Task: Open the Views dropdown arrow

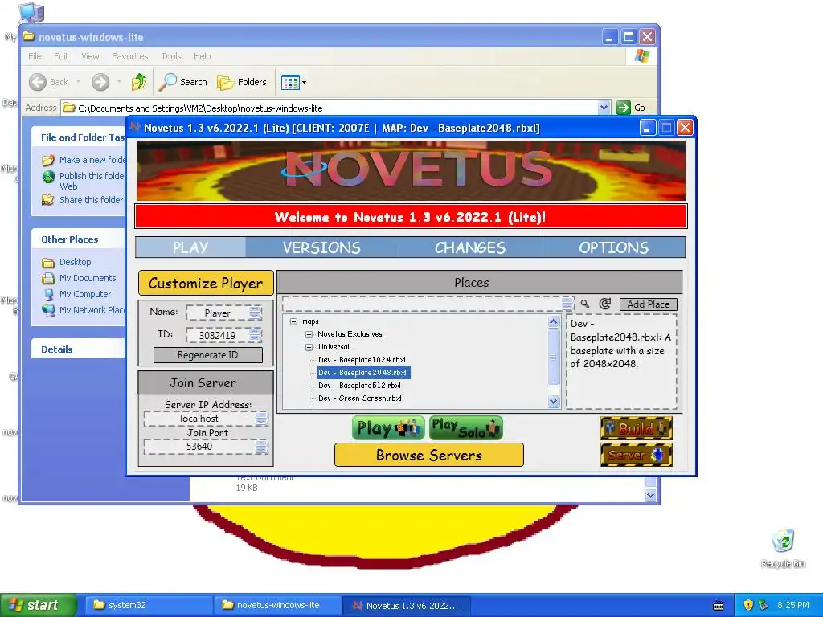Action: 305,83
